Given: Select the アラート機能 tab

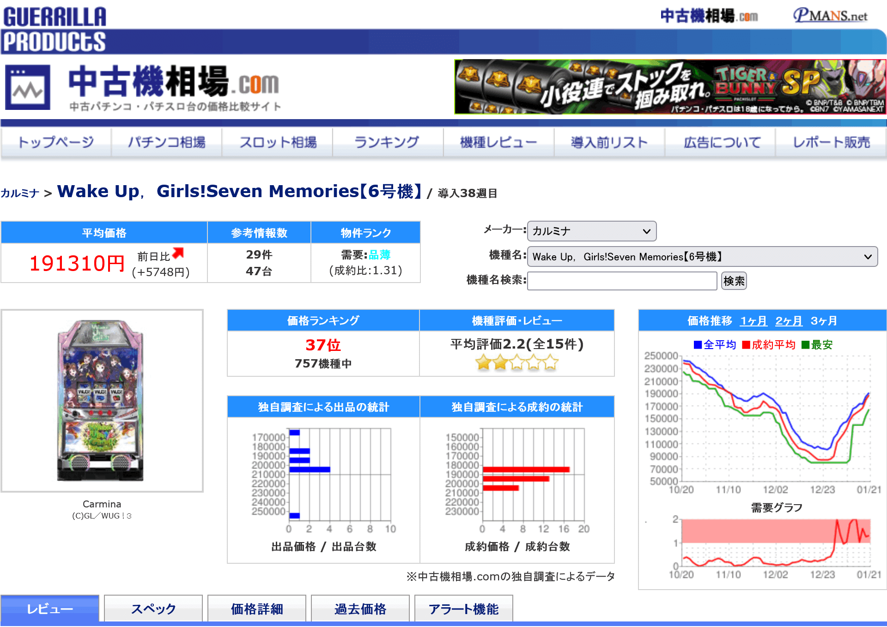Looking at the screenshot, I should [x=464, y=609].
